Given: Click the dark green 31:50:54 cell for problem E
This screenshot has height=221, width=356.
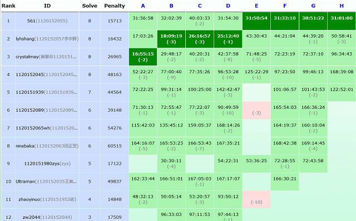Looking at the screenshot, I should tap(256, 21).
